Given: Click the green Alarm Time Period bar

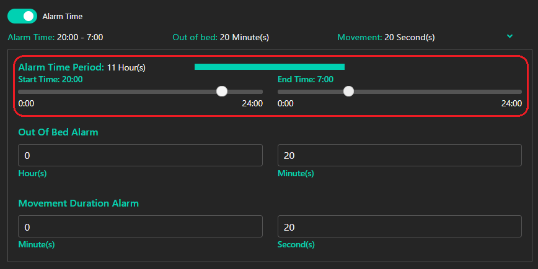Looking at the screenshot, I should pos(270,67).
